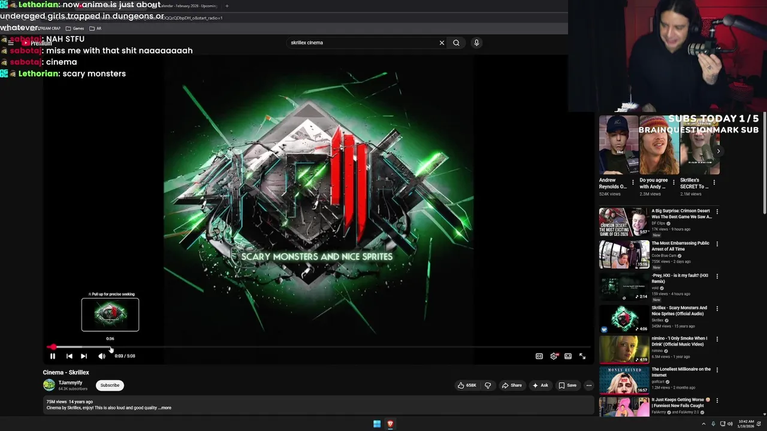Open Windows Start button on taskbar
Image resolution: width=767 pixels, height=431 pixels.
pos(377,424)
